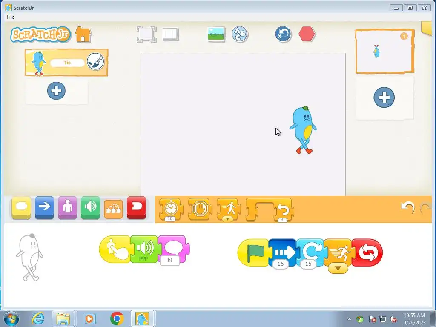Open the purple Looks block category

pos(68,208)
